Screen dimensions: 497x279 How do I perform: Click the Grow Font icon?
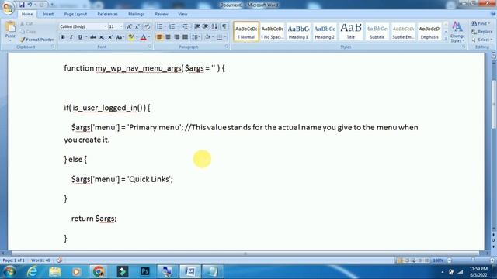tap(129, 27)
